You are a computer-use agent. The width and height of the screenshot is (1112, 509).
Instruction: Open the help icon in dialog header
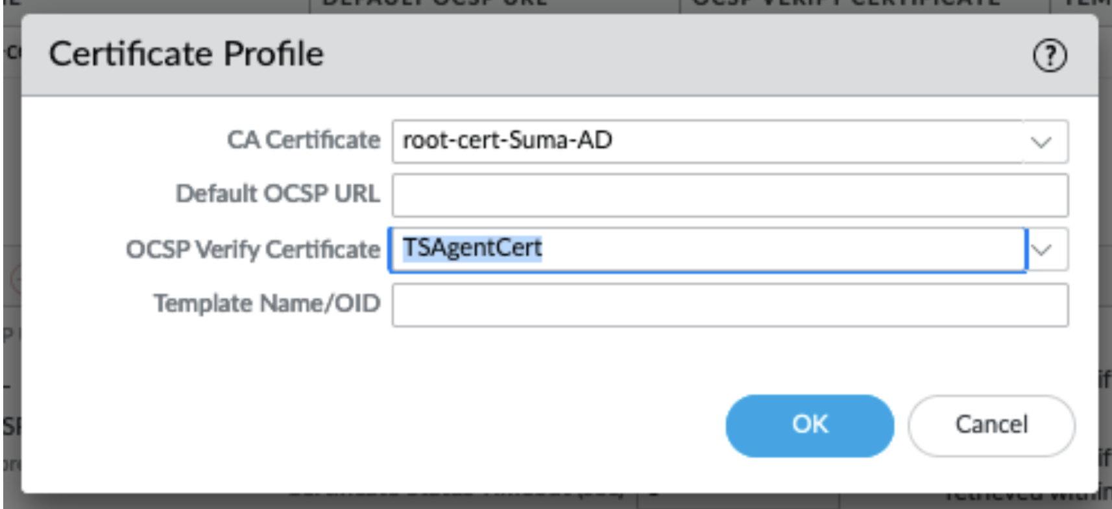tap(1049, 56)
